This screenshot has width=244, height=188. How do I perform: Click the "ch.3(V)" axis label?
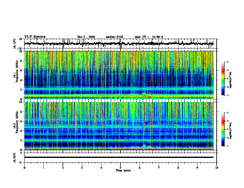click(x=14, y=158)
